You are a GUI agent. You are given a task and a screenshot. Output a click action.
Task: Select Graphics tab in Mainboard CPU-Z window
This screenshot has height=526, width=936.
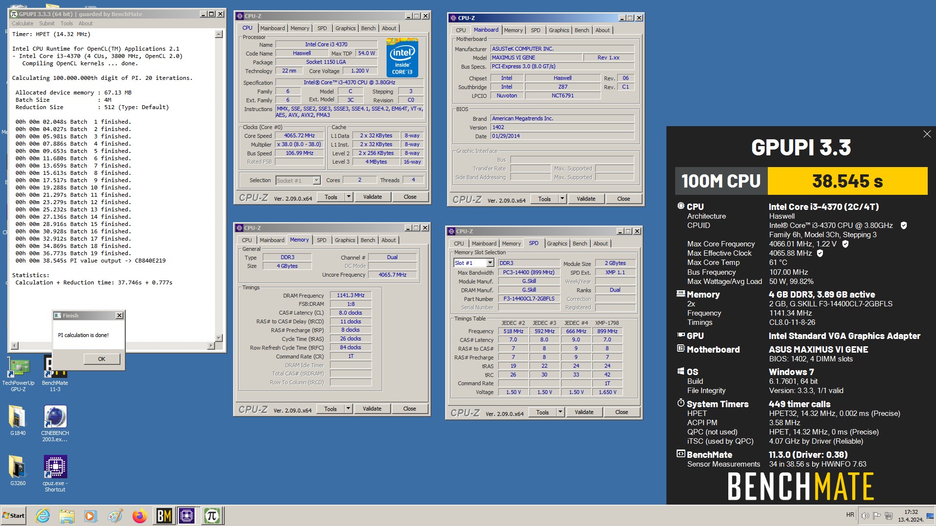tap(559, 30)
